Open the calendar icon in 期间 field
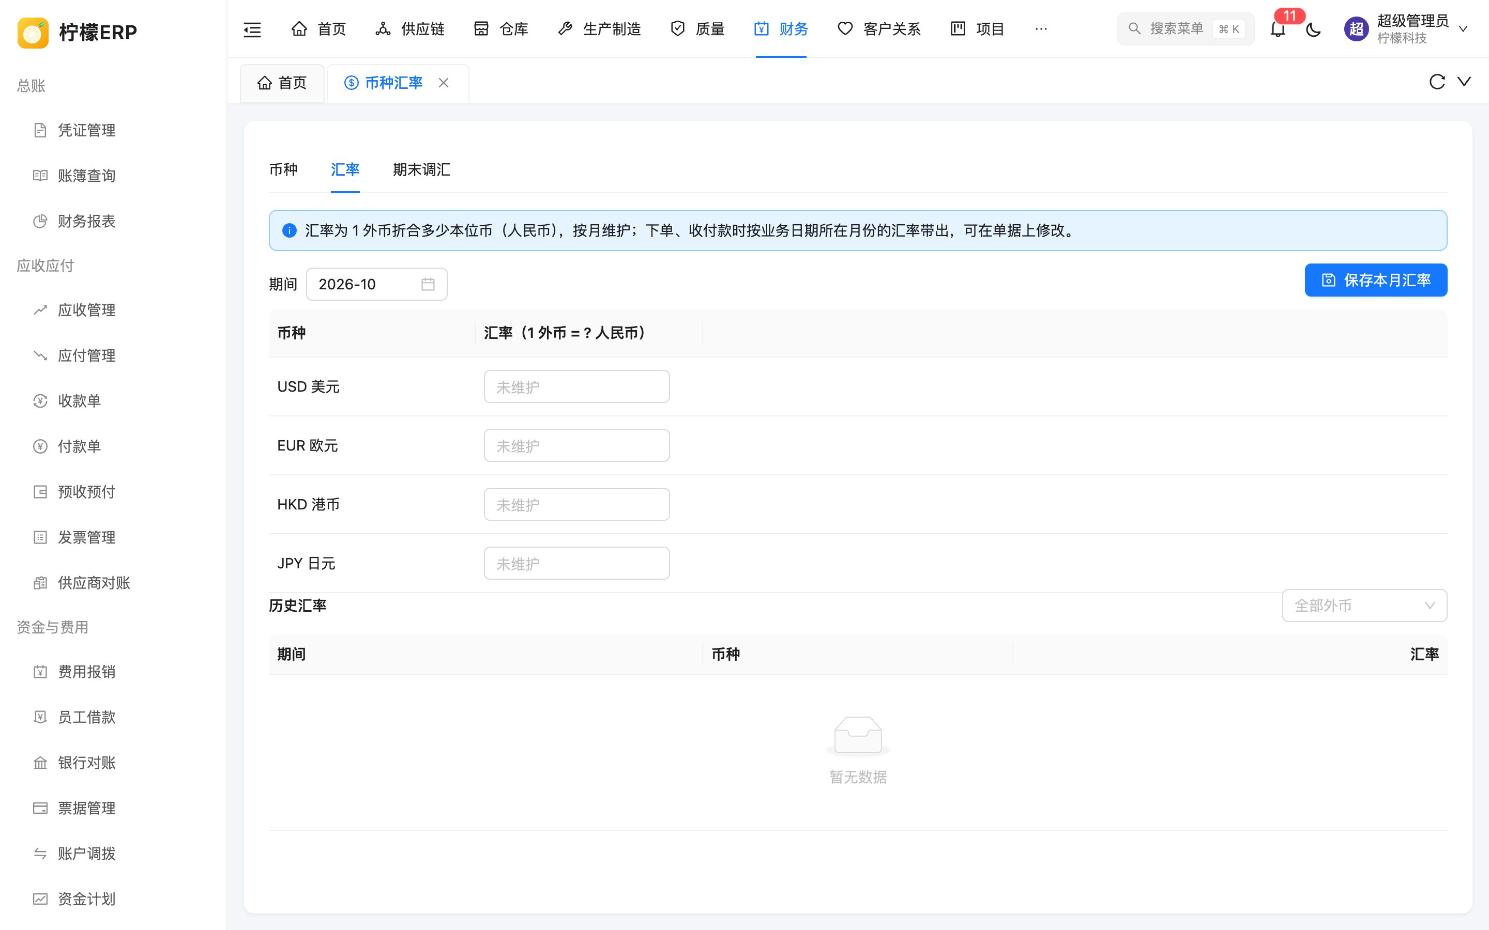The image size is (1489, 930). [428, 284]
